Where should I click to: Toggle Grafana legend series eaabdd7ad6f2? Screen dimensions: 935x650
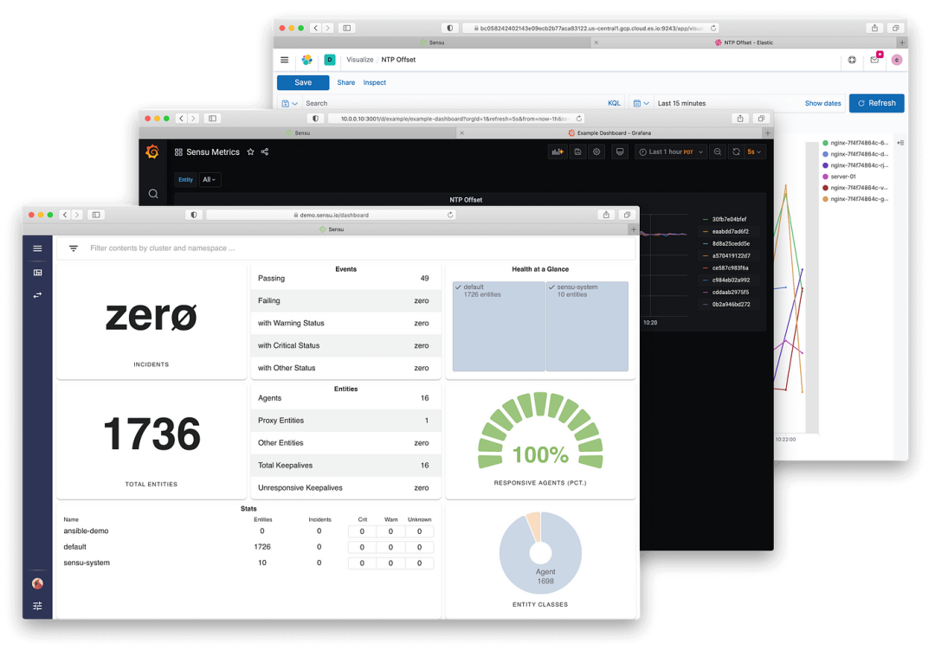point(731,231)
